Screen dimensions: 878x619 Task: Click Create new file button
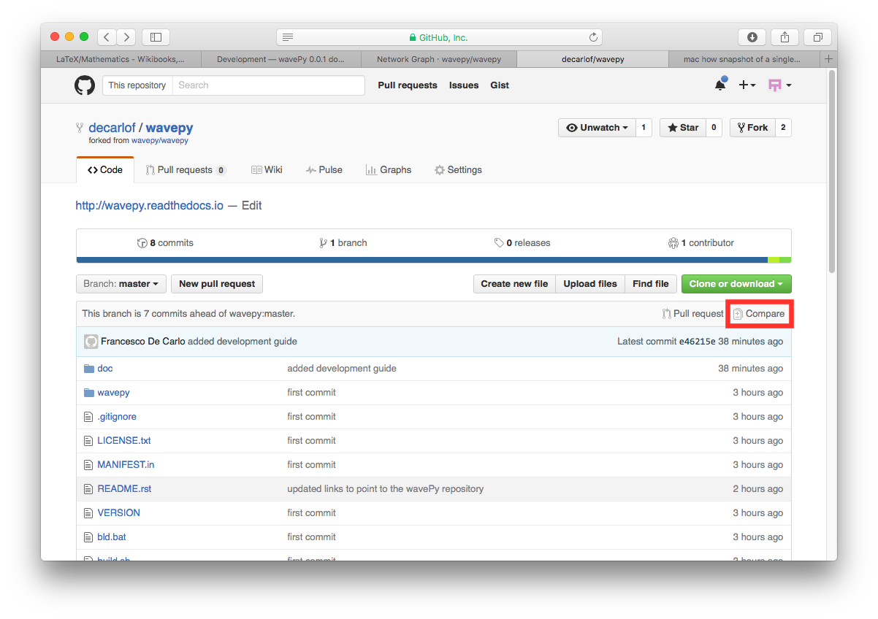[514, 284]
